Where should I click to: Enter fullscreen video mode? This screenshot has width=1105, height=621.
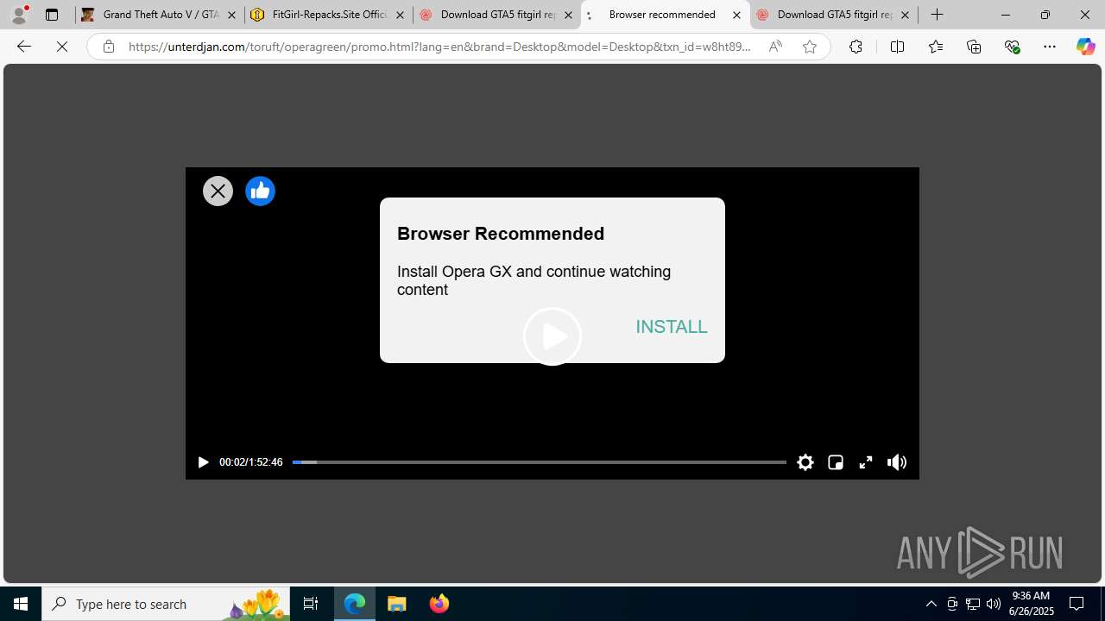[865, 462]
